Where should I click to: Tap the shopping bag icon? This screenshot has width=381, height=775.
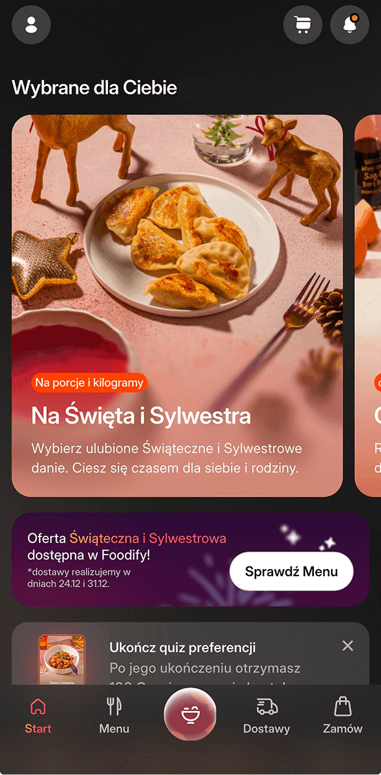[x=343, y=707]
